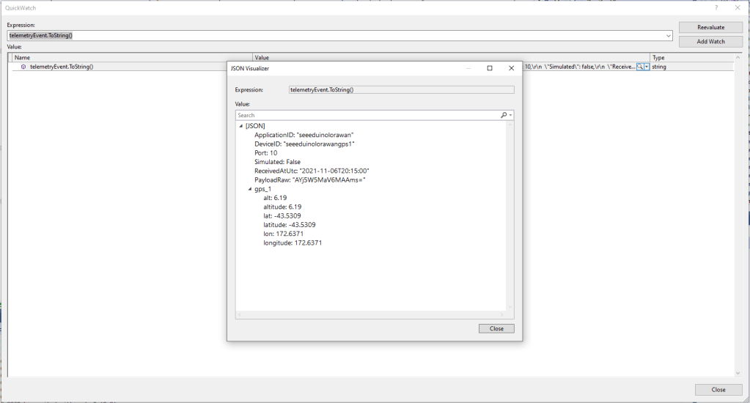The image size is (750, 403).
Task: Click the purple method icon beside telemetryEvent.ToString()
Action: tap(23, 67)
